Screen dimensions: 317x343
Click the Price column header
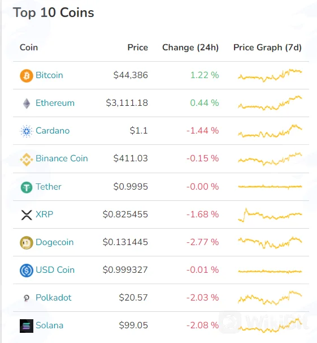[138, 47]
